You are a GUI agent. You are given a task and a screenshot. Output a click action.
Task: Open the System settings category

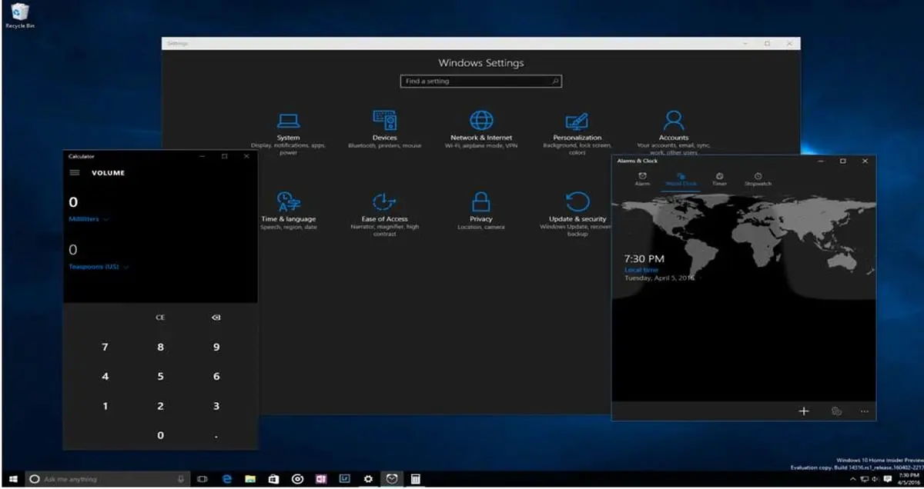[288, 127]
